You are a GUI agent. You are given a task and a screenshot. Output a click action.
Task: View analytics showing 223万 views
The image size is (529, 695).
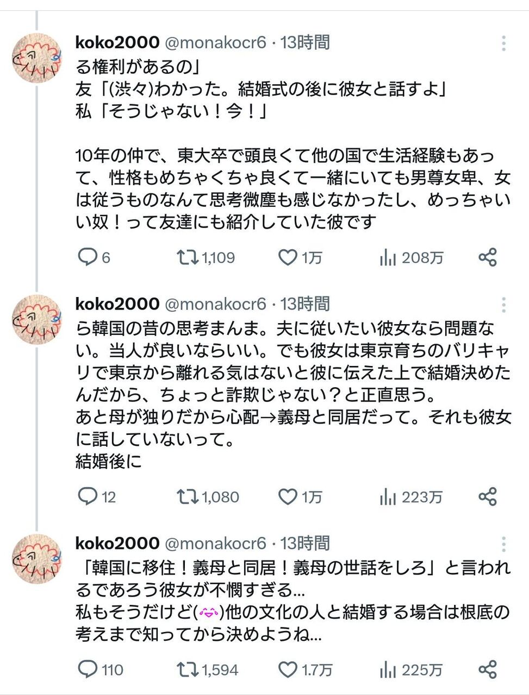click(x=388, y=497)
